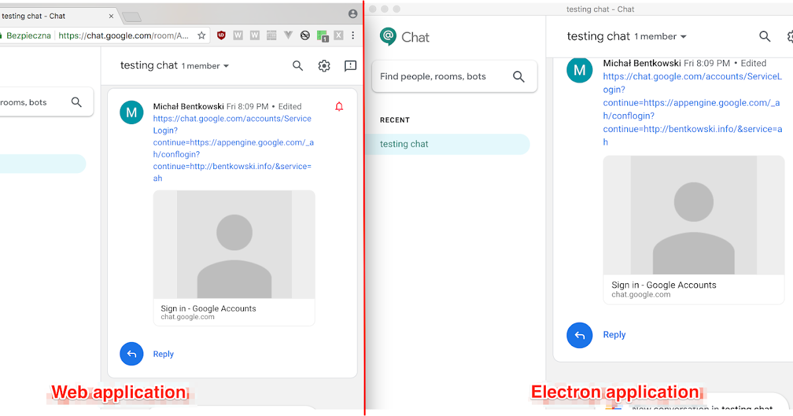Click the Chrome address bar URL
The width and height of the screenshot is (793, 416).
click(x=124, y=36)
